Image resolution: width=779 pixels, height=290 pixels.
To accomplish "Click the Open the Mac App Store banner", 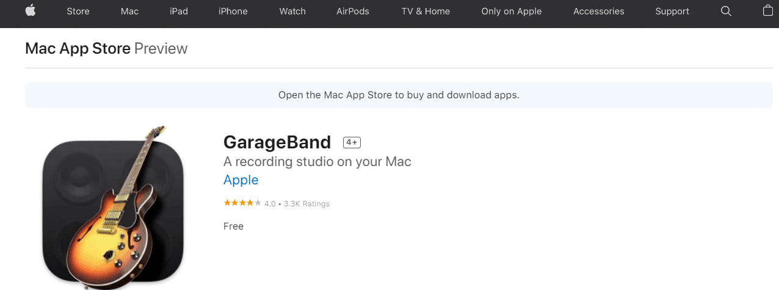I will click(399, 95).
